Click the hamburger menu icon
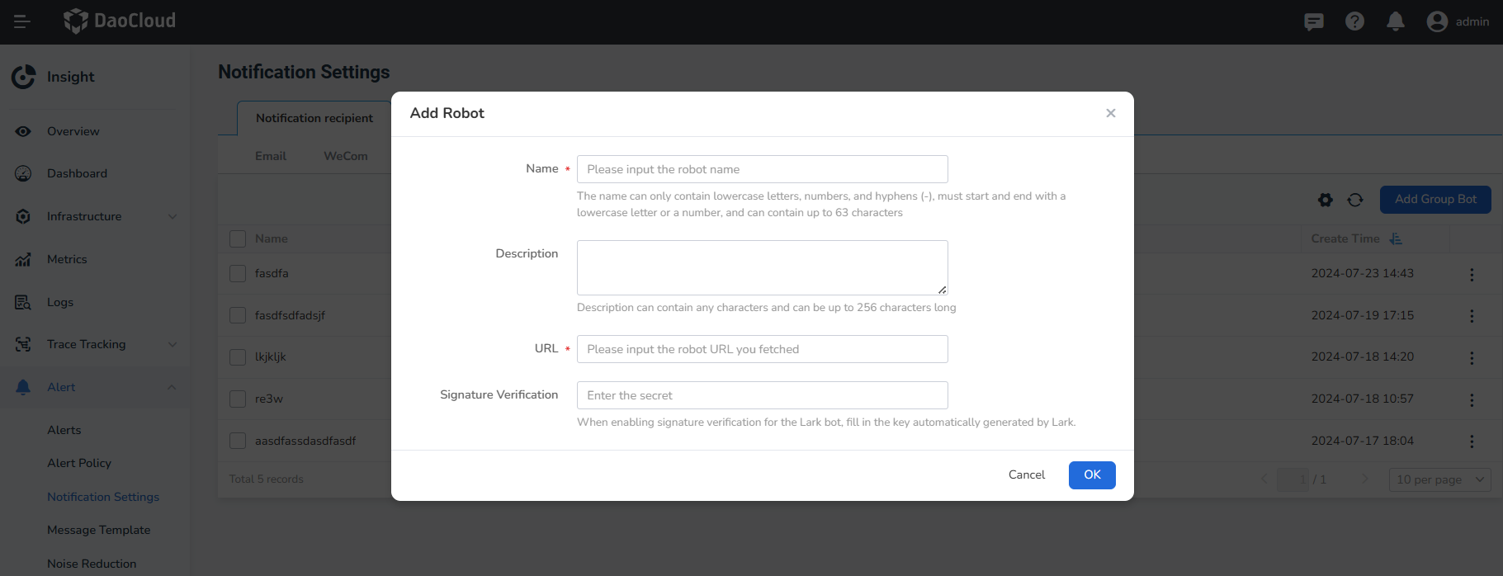1503x576 pixels. (22, 21)
